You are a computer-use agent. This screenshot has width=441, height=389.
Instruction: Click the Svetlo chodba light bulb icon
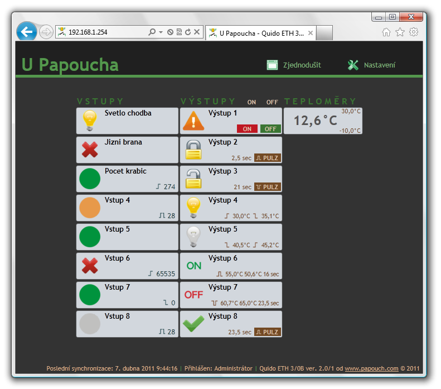coord(90,121)
